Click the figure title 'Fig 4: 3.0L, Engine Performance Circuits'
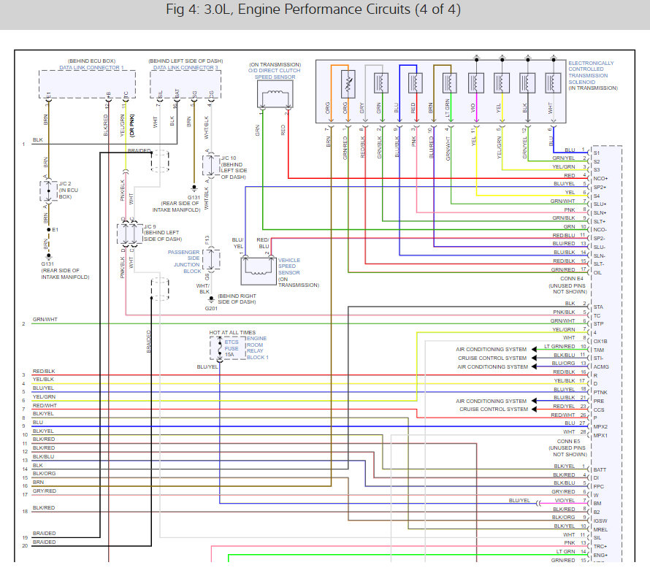Viewport: 650px width, 576px height. [324, 11]
